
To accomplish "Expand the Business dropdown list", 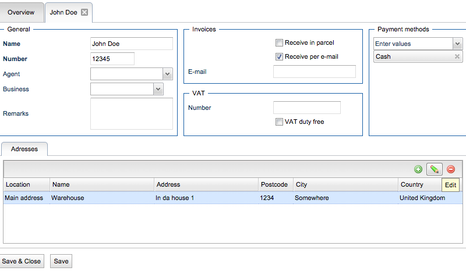I will point(158,89).
